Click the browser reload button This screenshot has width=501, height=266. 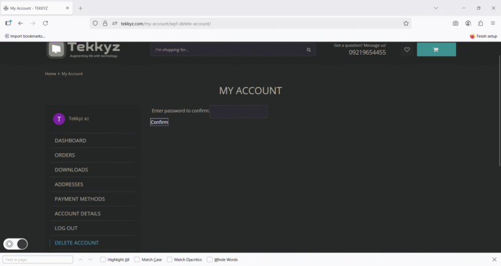click(45, 23)
